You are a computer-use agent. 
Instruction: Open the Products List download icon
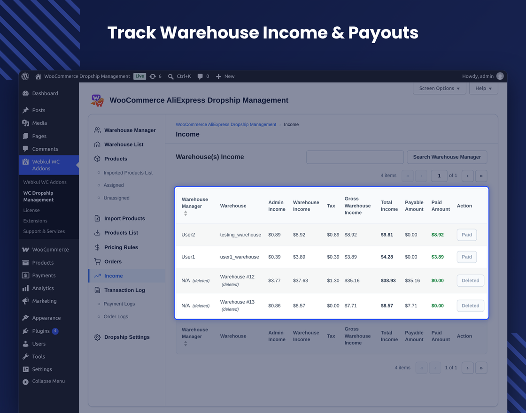click(x=97, y=233)
